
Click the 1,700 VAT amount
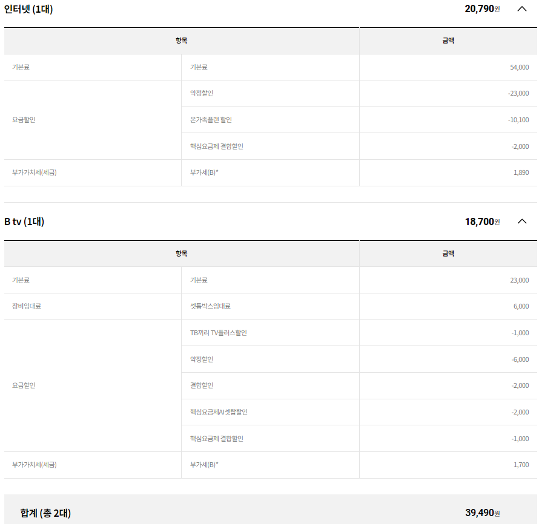(x=521, y=465)
